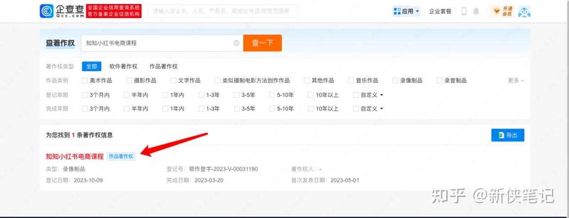Click the 开通会员 VIP badge
The image size is (569, 218).
click(503, 11)
